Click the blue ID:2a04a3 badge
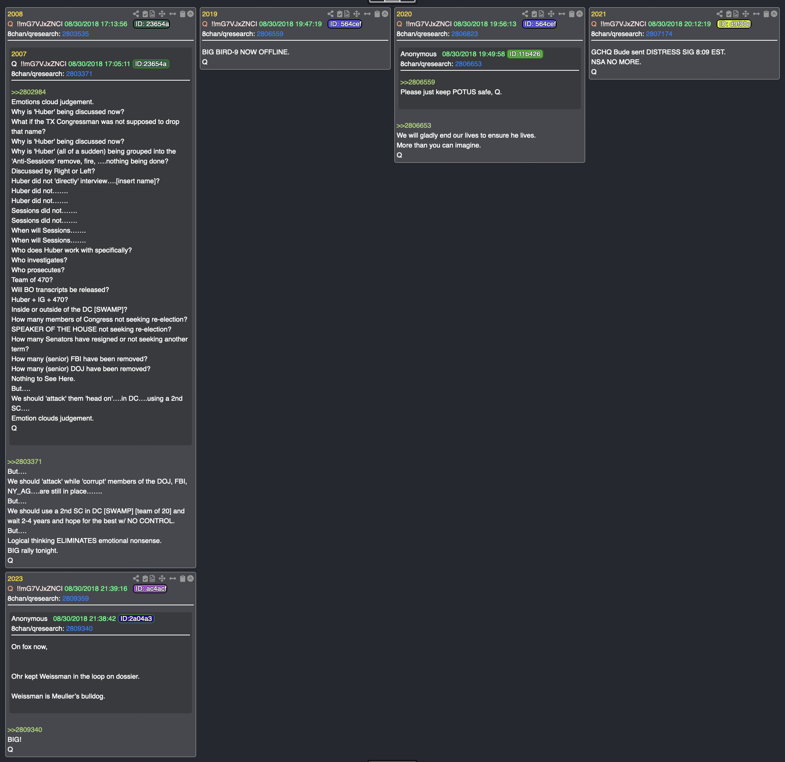Screen dimensions: 785x762 136,619
